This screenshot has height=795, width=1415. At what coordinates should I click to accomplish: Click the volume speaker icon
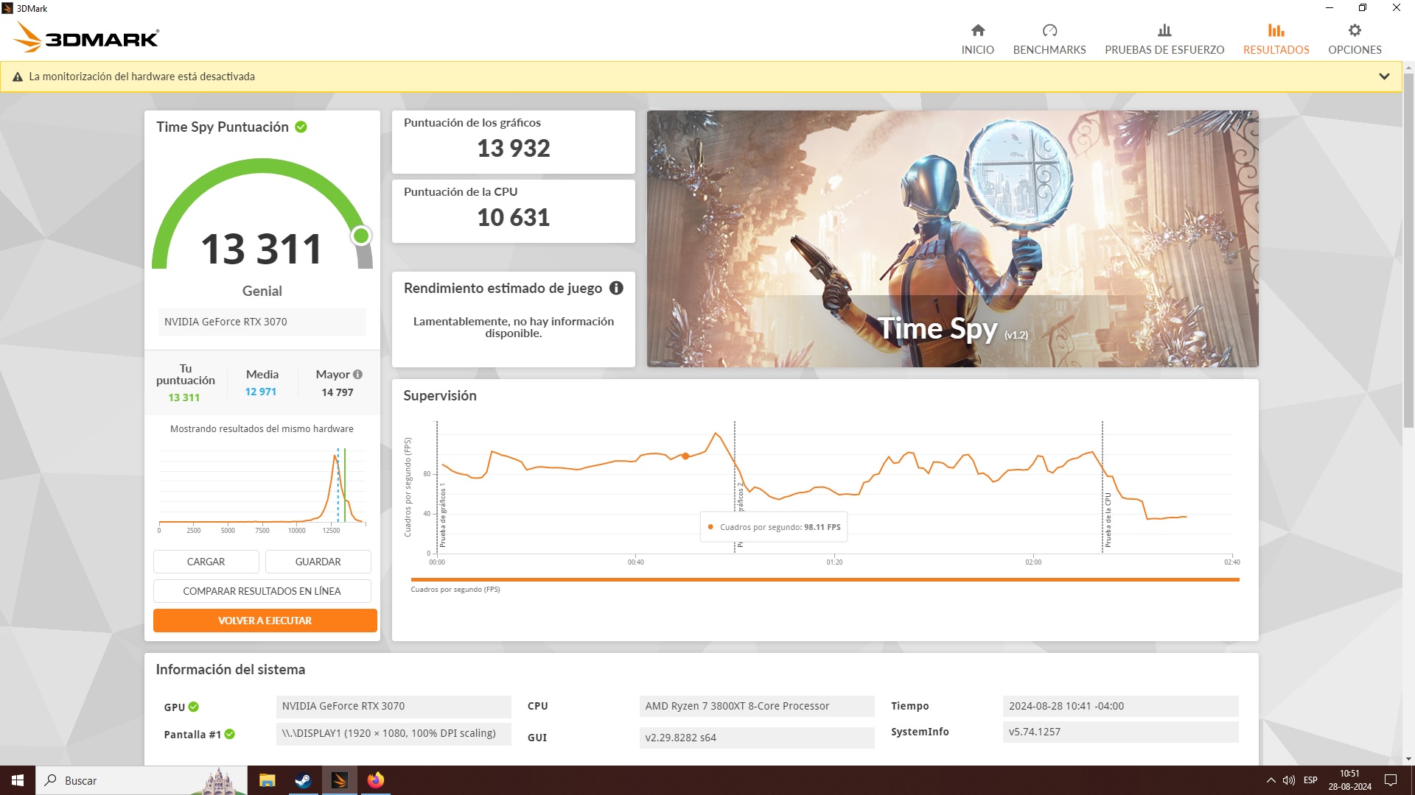tap(1288, 780)
